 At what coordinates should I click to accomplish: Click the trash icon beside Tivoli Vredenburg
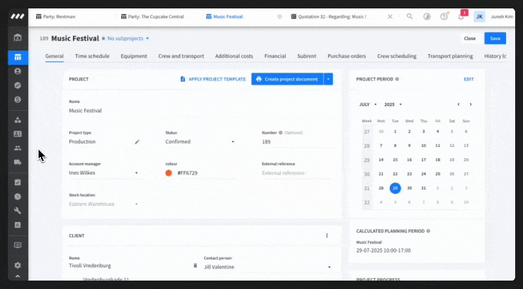tap(195, 266)
